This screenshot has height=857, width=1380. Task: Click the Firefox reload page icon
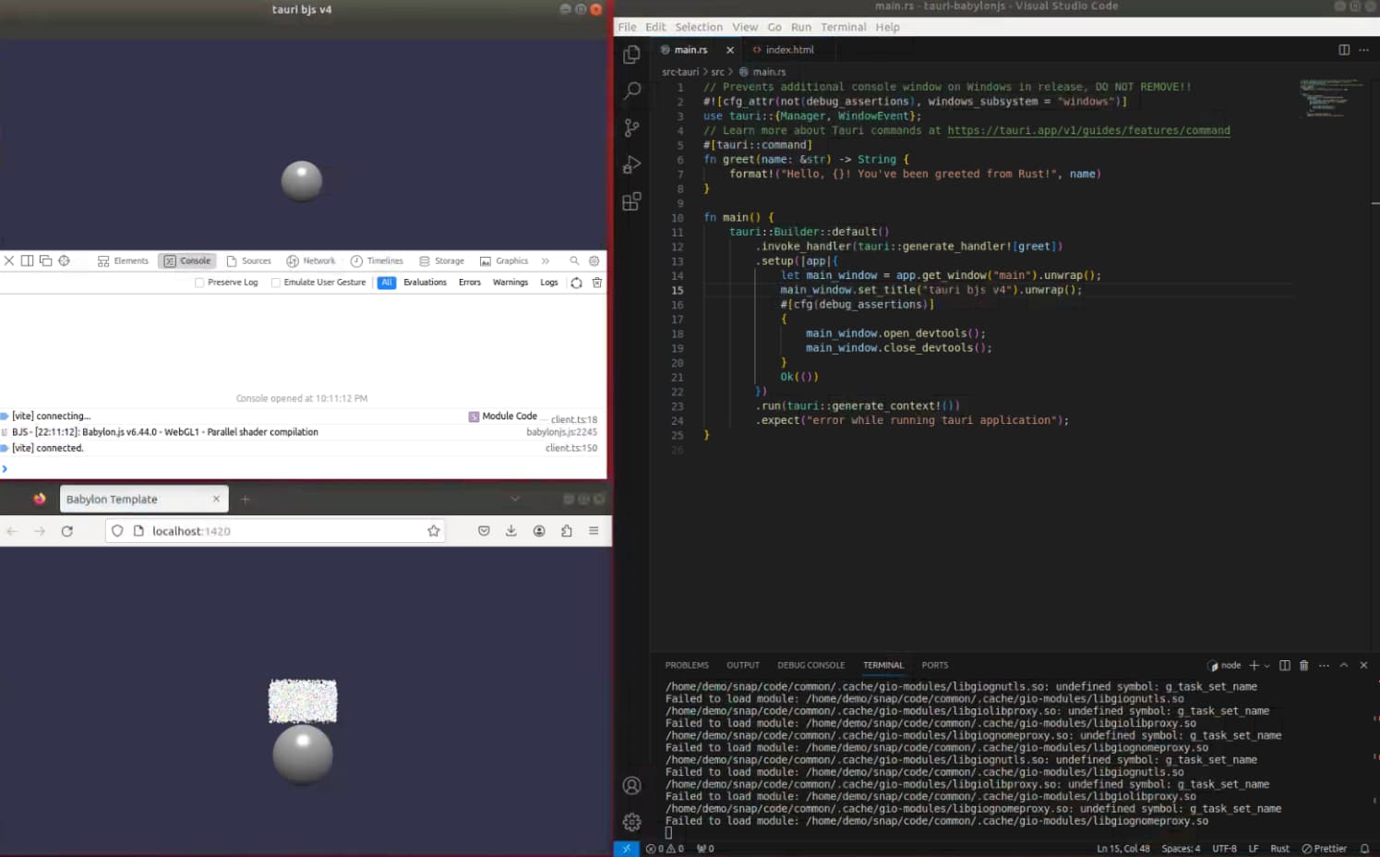(66, 531)
